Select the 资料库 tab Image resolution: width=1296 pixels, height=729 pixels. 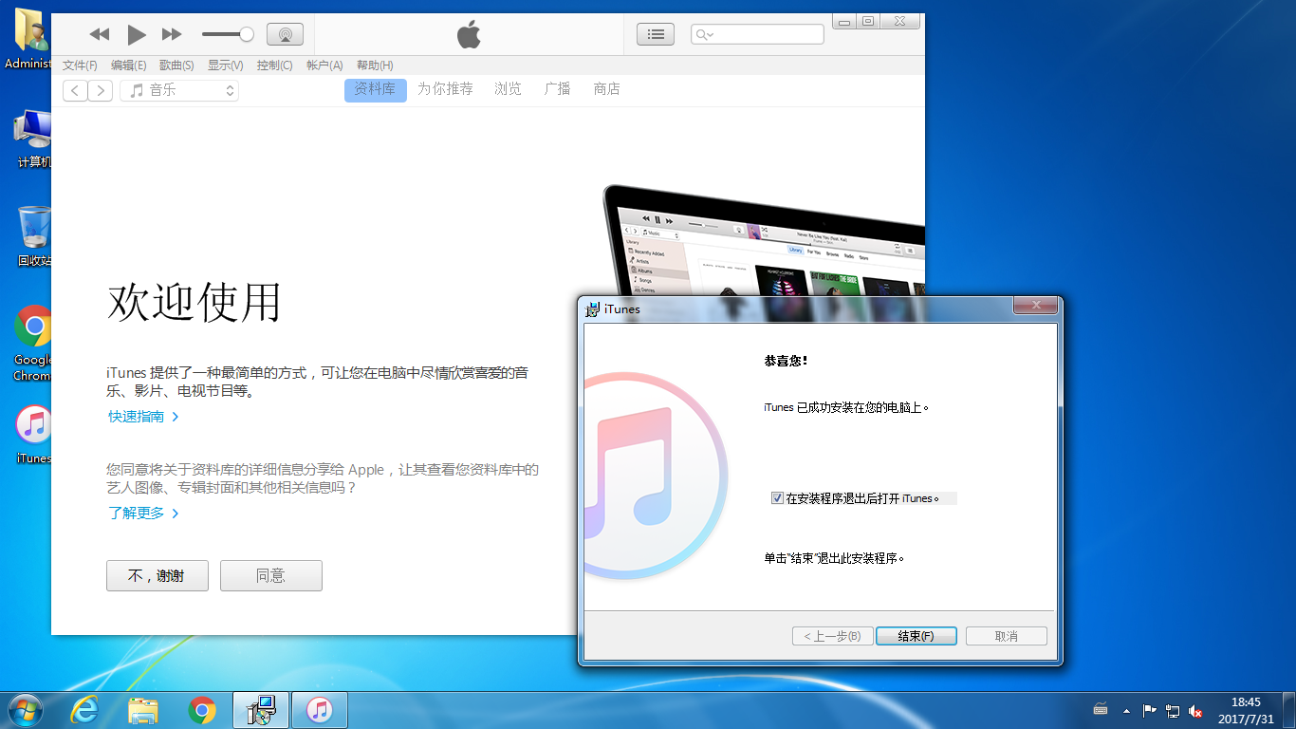tap(375, 89)
